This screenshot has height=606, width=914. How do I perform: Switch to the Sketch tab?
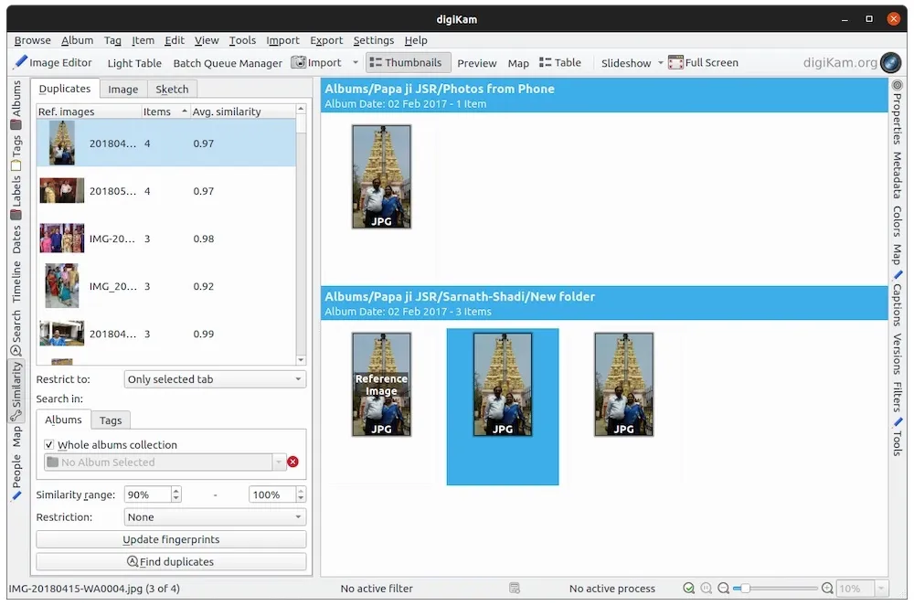tap(172, 89)
